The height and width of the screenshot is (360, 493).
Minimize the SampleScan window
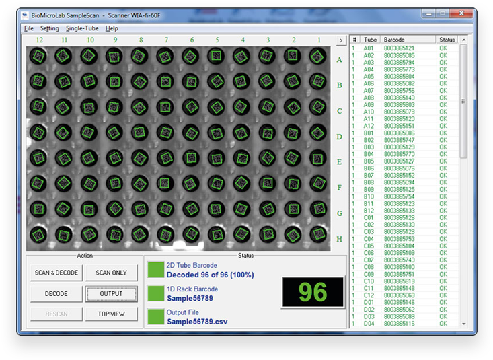click(x=428, y=13)
